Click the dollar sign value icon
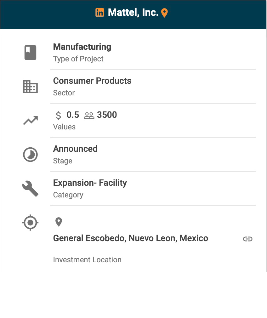267x318 pixels. 58,115
